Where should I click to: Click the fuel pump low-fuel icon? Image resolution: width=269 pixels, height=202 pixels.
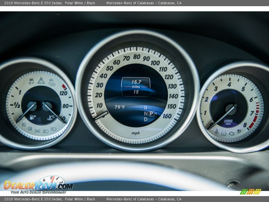click(32, 117)
